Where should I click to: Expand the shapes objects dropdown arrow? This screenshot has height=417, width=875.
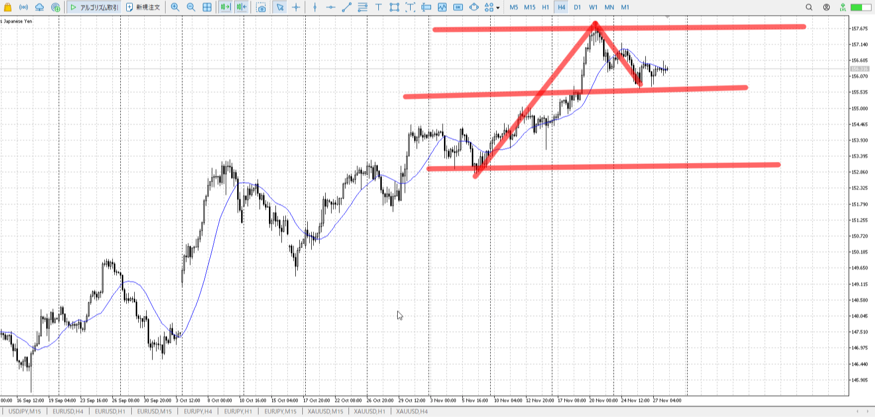pos(498,7)
